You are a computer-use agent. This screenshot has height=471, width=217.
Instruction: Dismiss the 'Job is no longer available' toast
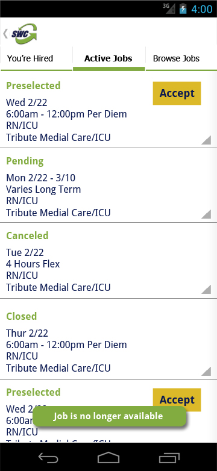[x=109, y=416]
